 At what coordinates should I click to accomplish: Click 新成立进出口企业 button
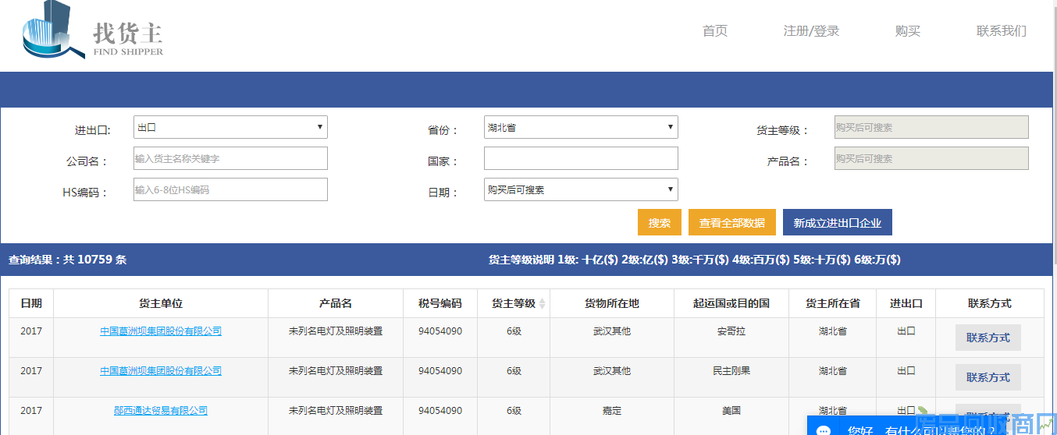tap(837, 222)
